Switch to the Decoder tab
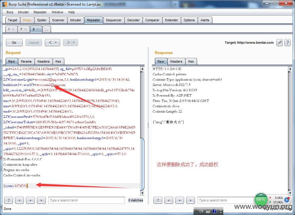This screenshot has height=215, width=295. click(133, 20)
